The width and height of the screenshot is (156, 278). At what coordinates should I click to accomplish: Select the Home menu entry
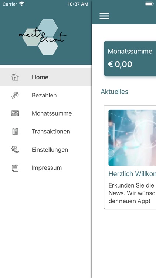click(x=46, y=77)
